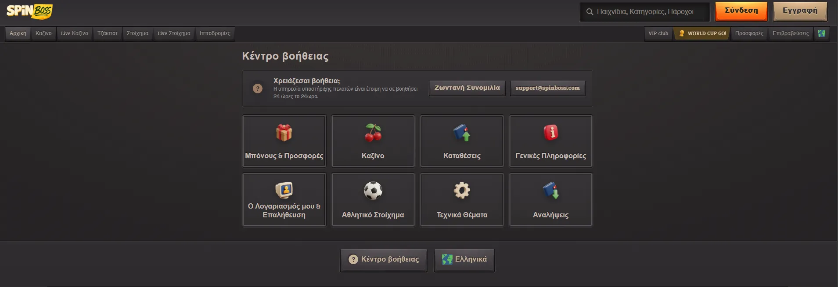Click the gift box icon
The width and height of the screenshot is (838, 287).
[x=284, y=132]
